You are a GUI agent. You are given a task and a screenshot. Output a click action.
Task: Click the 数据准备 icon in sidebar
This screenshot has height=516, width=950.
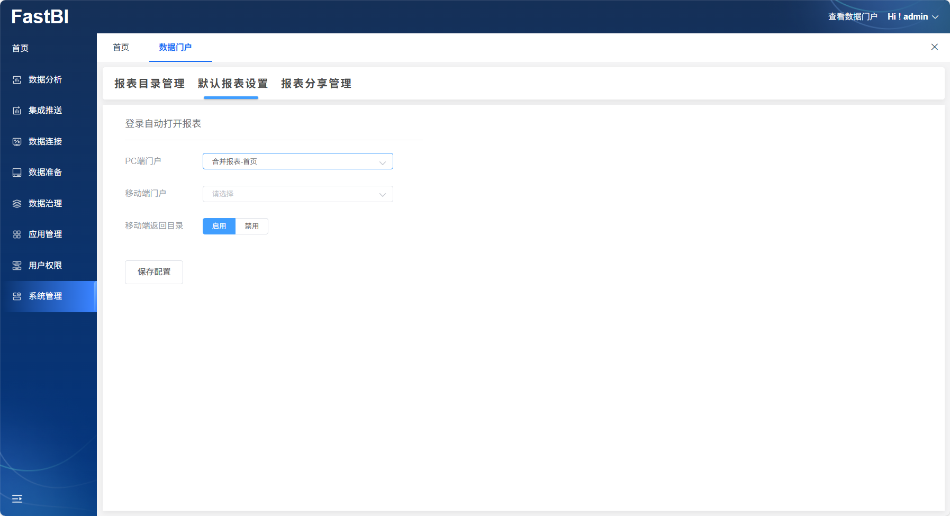17,173
